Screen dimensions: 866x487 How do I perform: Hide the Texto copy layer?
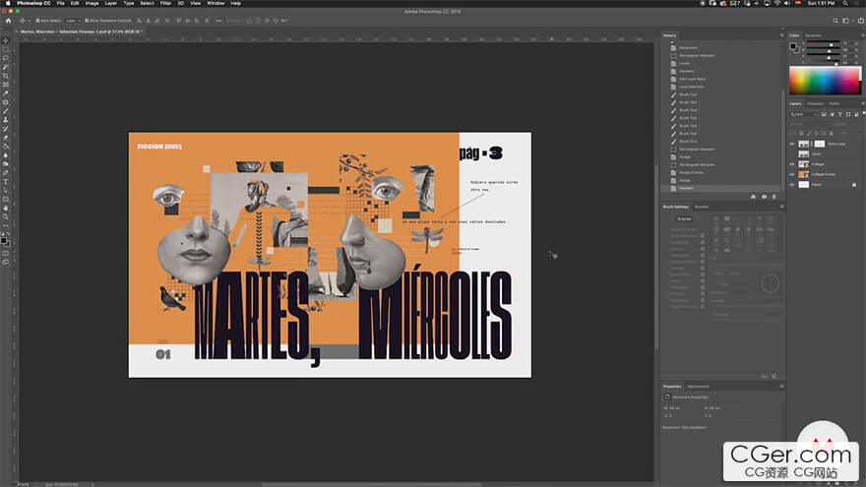(x=792, y=144)
